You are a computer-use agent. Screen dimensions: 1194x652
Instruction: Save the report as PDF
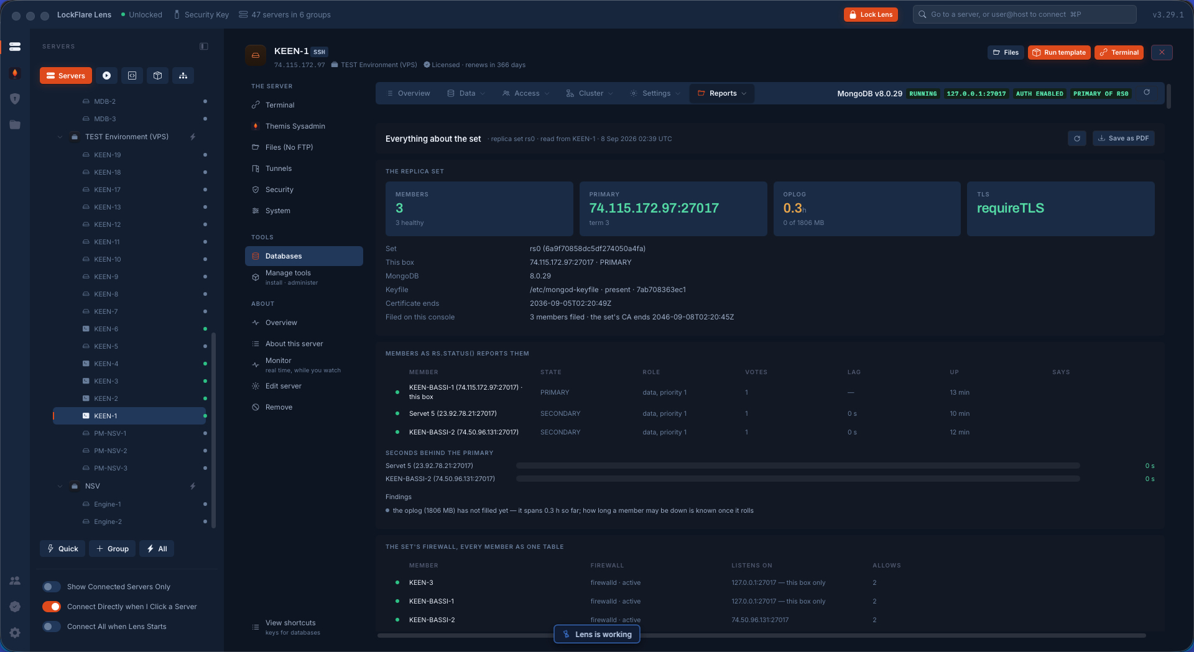pos(1124,139)
